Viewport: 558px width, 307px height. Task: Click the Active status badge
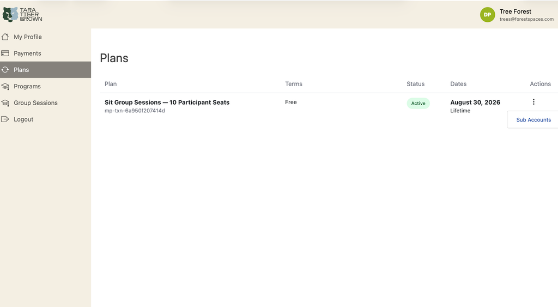click(418, 103)
